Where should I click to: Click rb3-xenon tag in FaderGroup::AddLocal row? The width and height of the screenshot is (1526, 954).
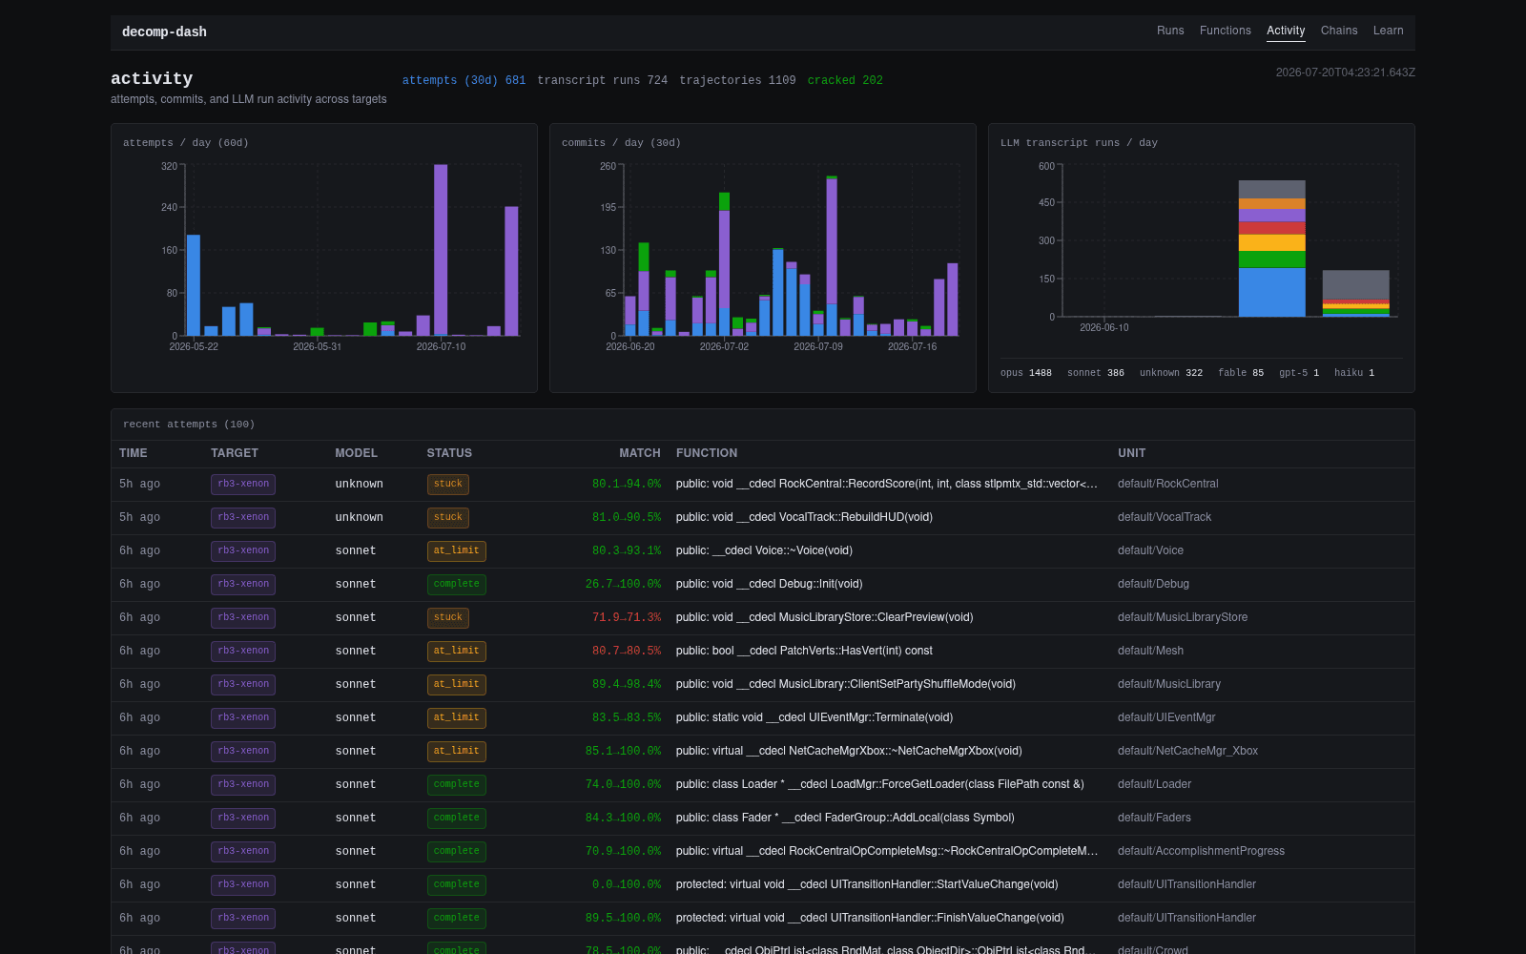[x=243, y=818]
